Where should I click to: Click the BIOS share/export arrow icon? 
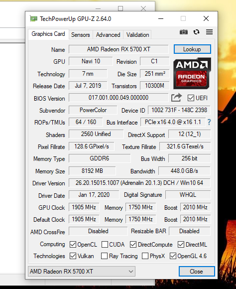[x=176, y=98]
